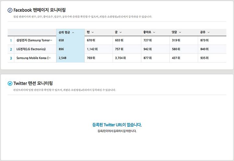Click rank number 3 in table
Viewport: 234px width, 161px height.
(11, 58)
